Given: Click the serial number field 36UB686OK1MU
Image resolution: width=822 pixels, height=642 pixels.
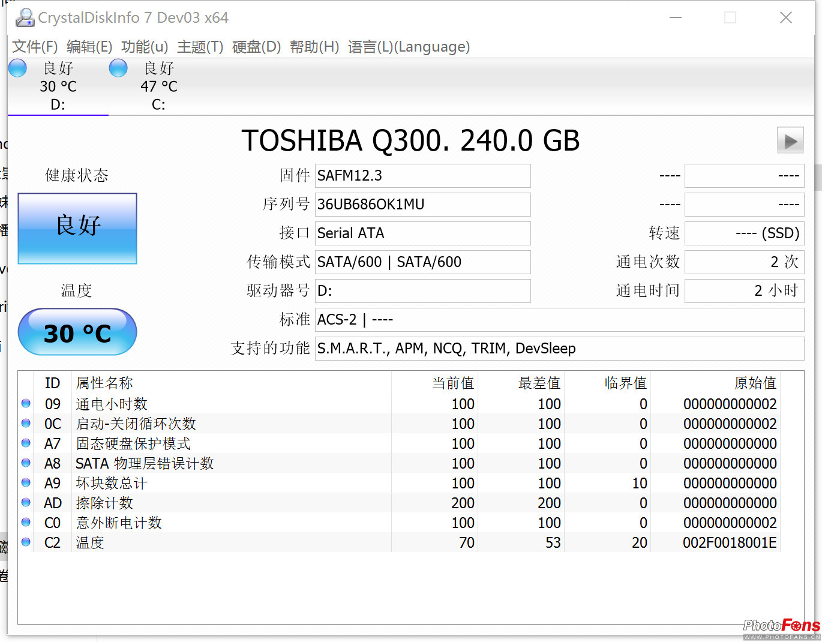Looking at the screenshot, I should pyautogui.click(x=422, y=205).
